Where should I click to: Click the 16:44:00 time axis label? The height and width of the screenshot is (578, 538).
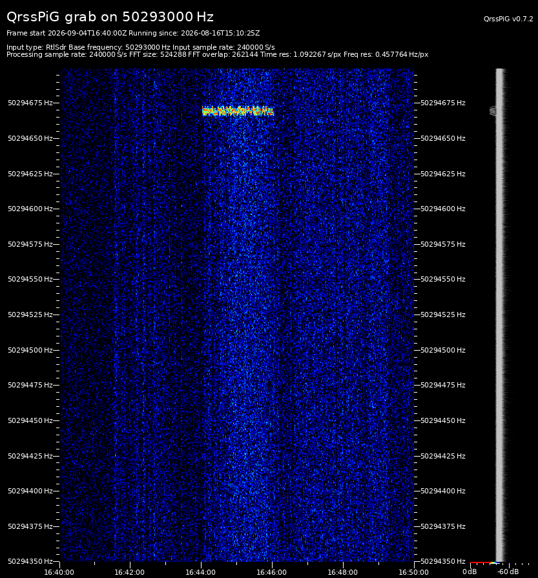[x=201, y=572]
